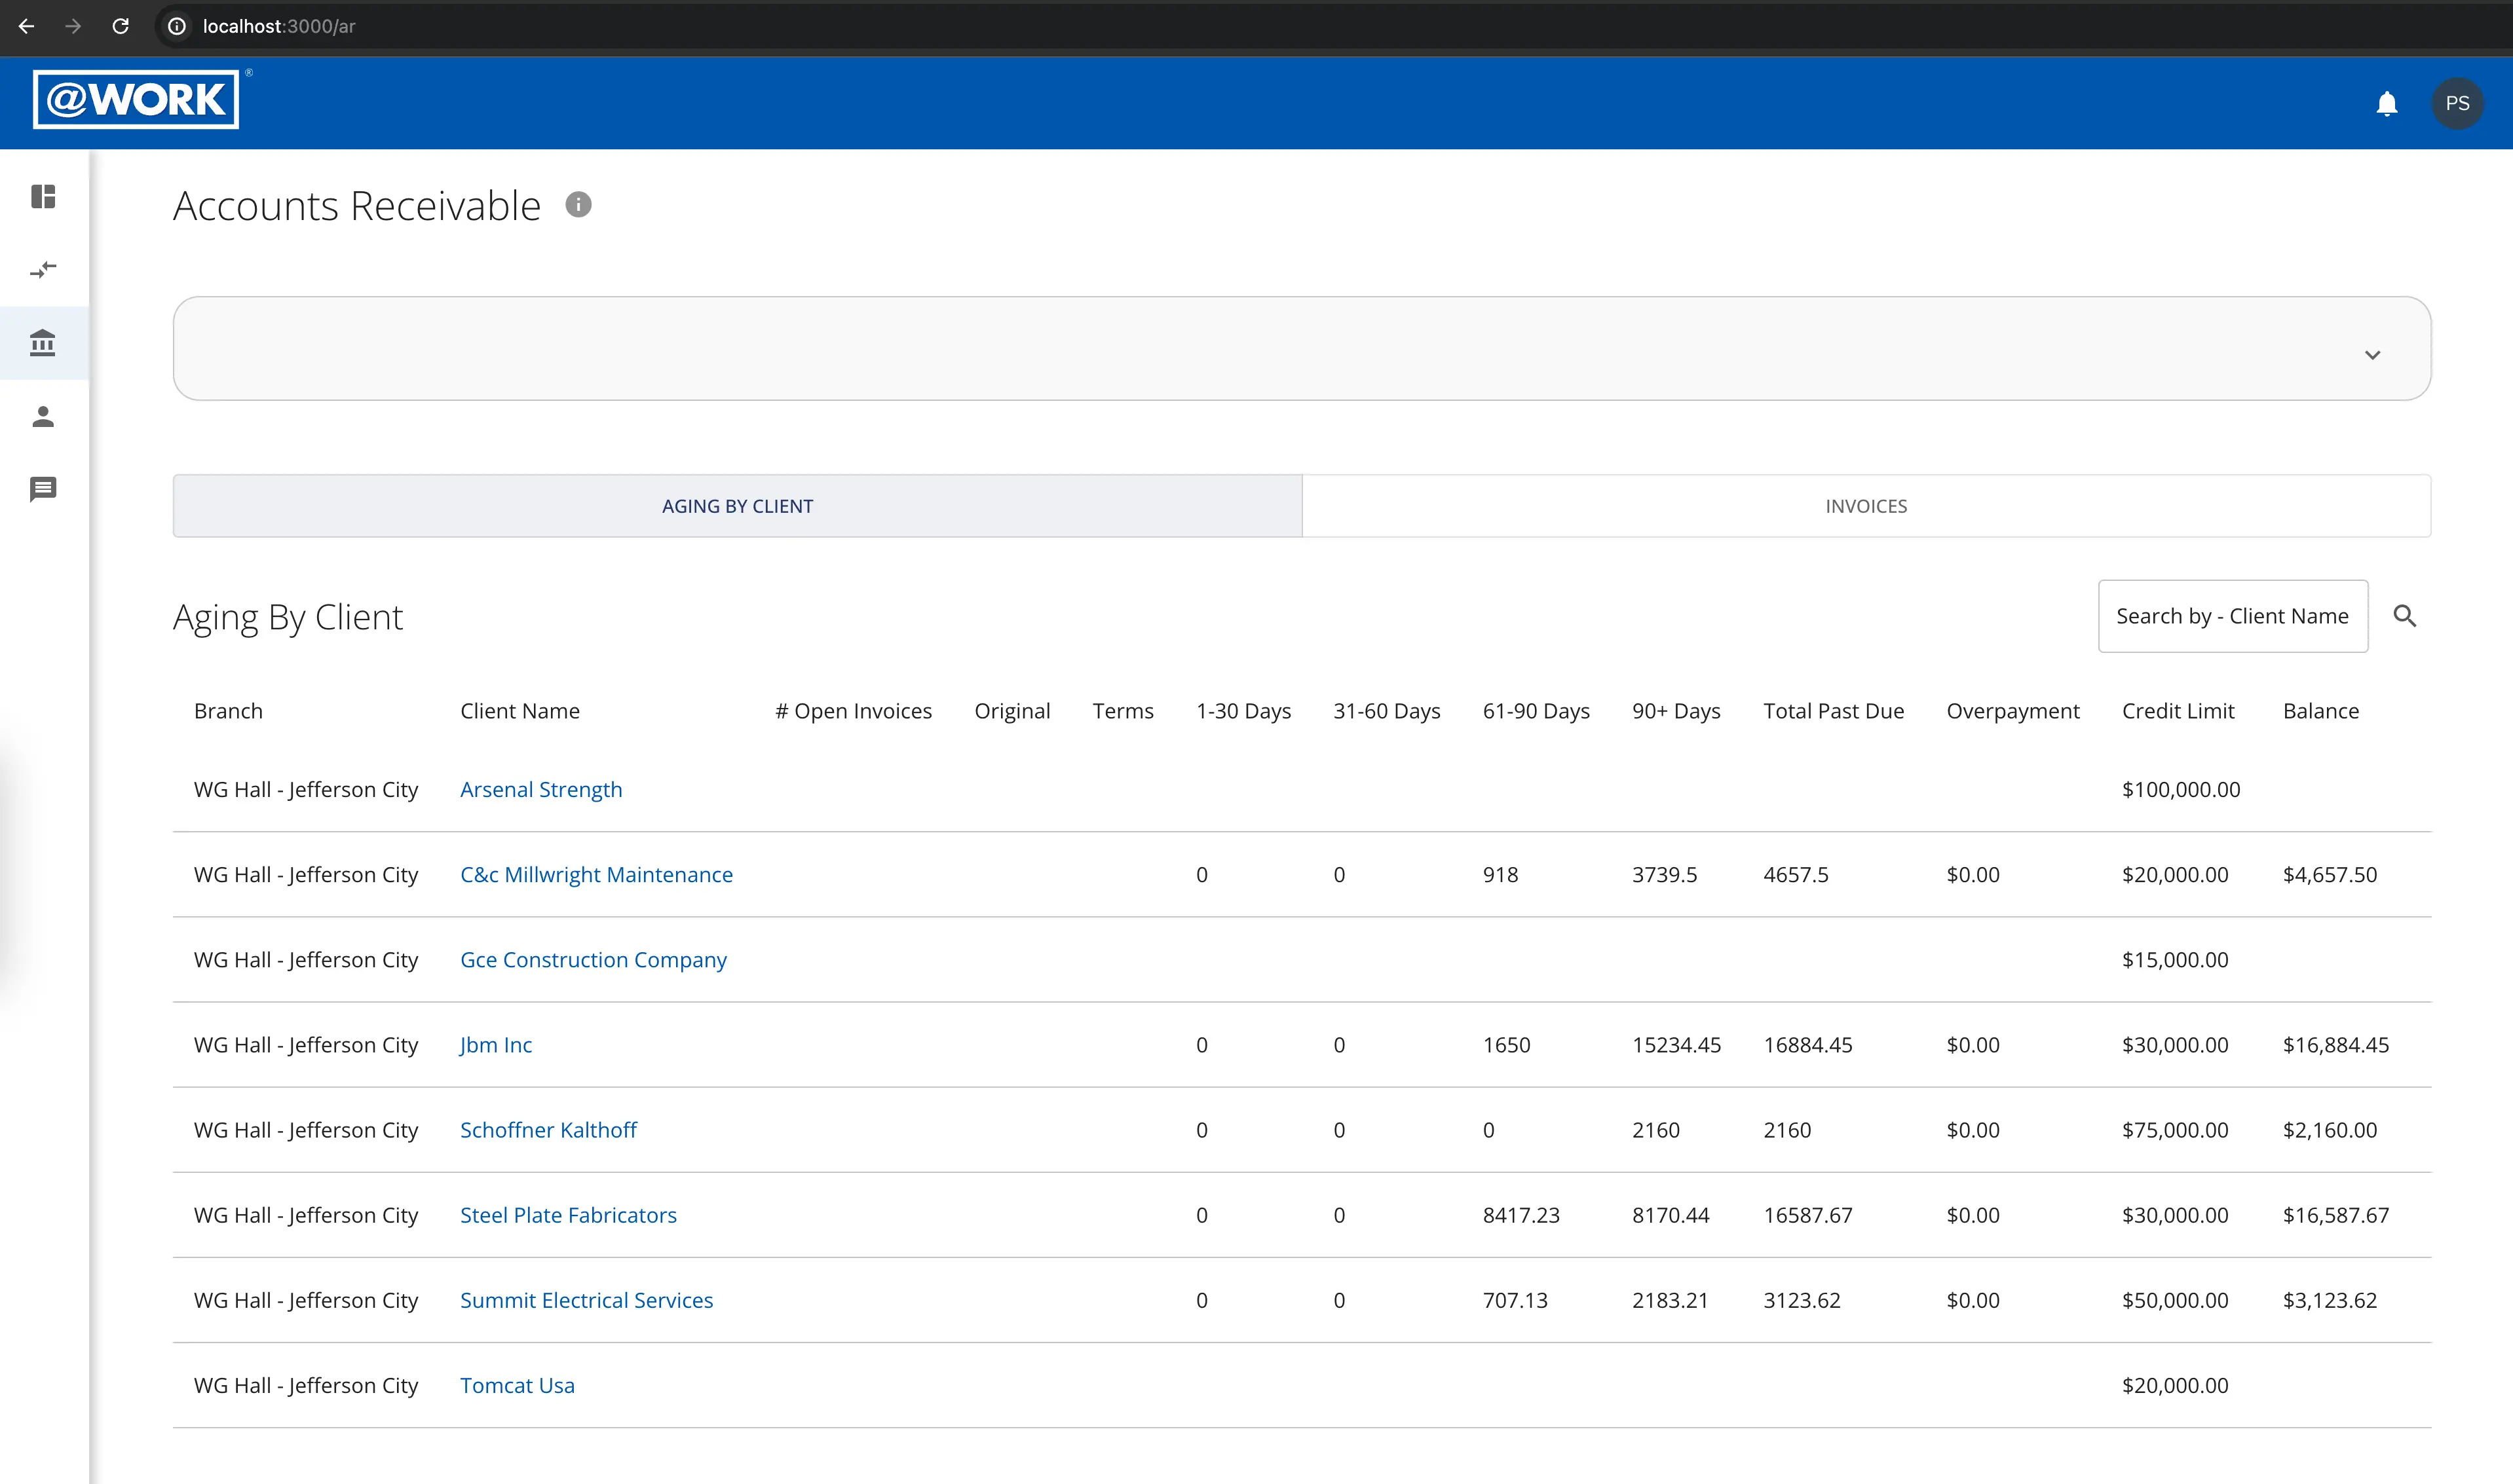This screenshot has height=1484, width=2513.
Task: Click the $4,657.50 balance cell
Action: pyautogui.click(x=2329, y=874)
